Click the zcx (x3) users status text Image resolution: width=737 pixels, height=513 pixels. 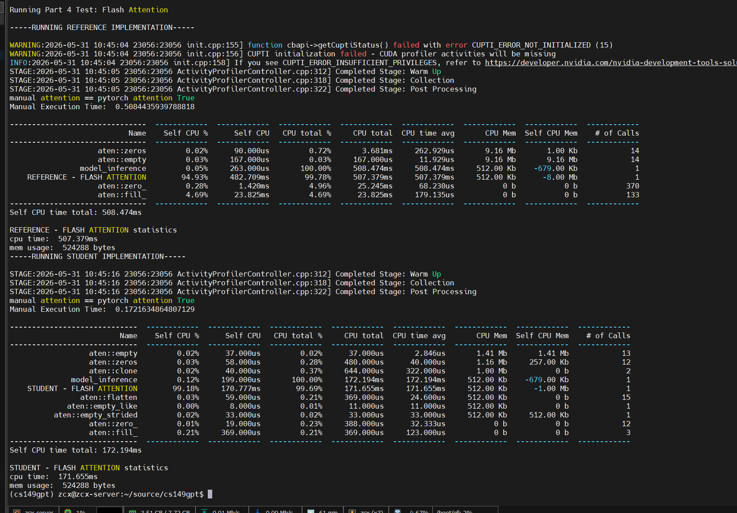(372, 512)
